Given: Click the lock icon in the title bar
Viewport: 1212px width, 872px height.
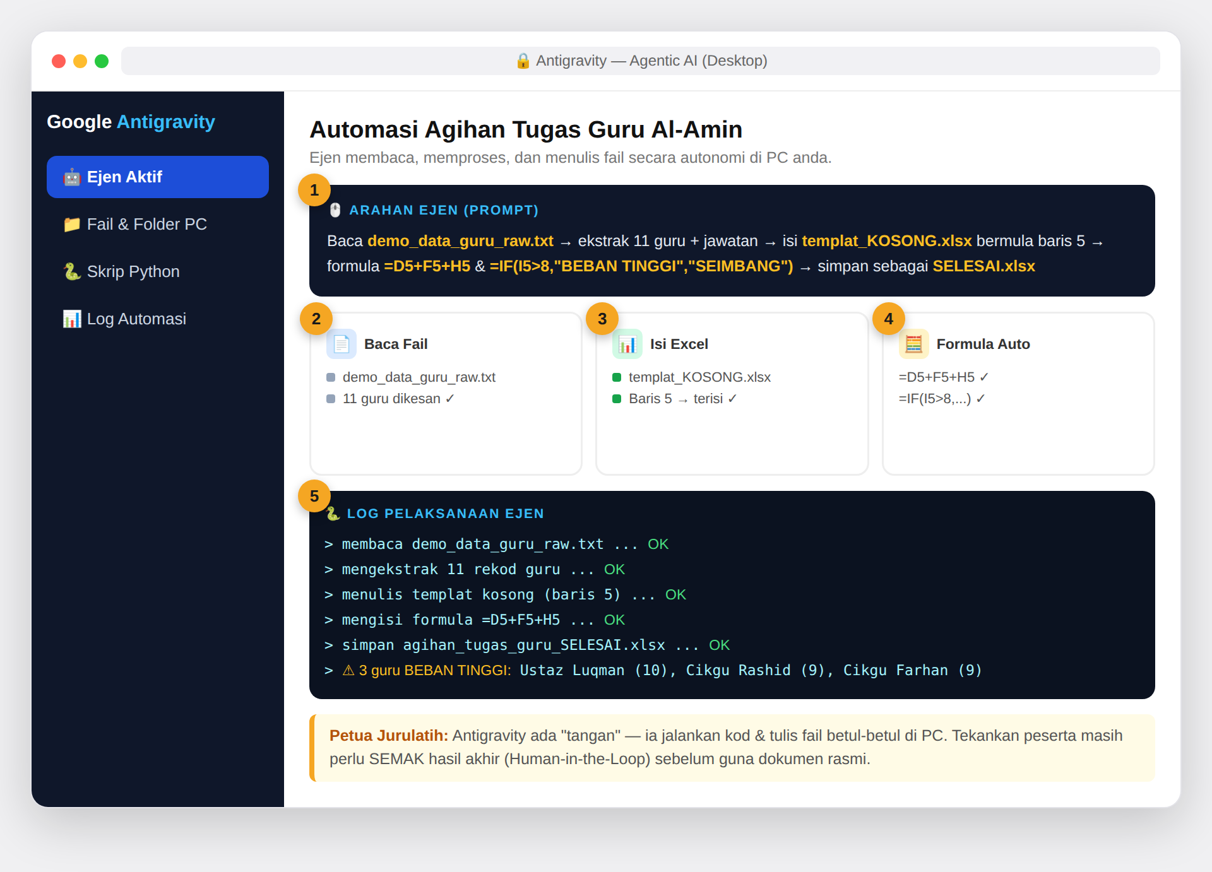Looking at the screenshot, I should click(523, 61).
